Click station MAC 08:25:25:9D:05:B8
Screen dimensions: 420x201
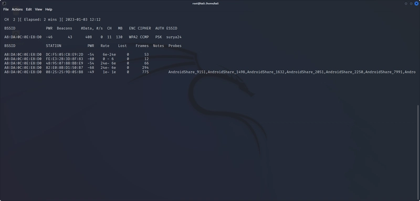[65, 72]
